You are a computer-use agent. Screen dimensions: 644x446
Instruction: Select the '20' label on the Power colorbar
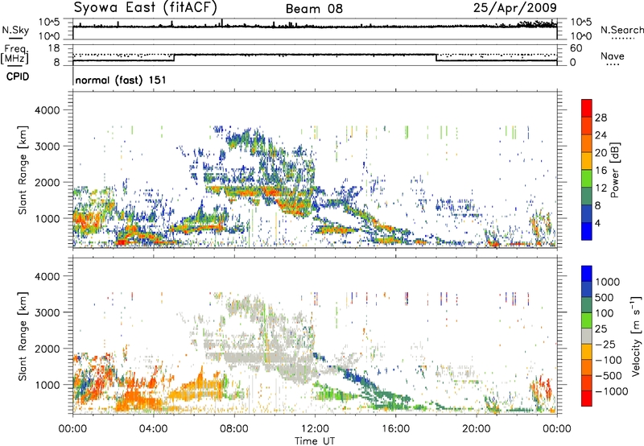pyautogui.click(x=601, y=153)
